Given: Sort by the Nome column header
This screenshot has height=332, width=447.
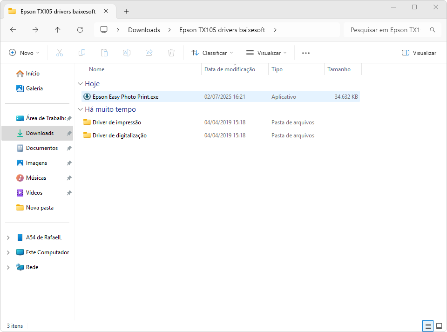Looking at the screenshot, I should [x=97, y=69].
